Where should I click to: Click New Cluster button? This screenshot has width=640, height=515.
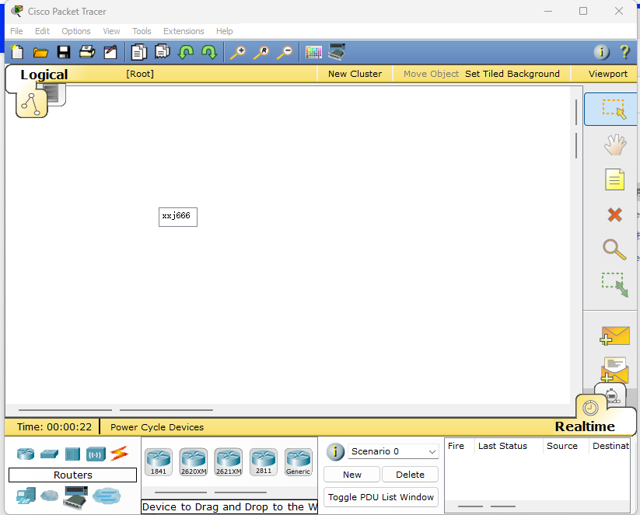point(355,74)
